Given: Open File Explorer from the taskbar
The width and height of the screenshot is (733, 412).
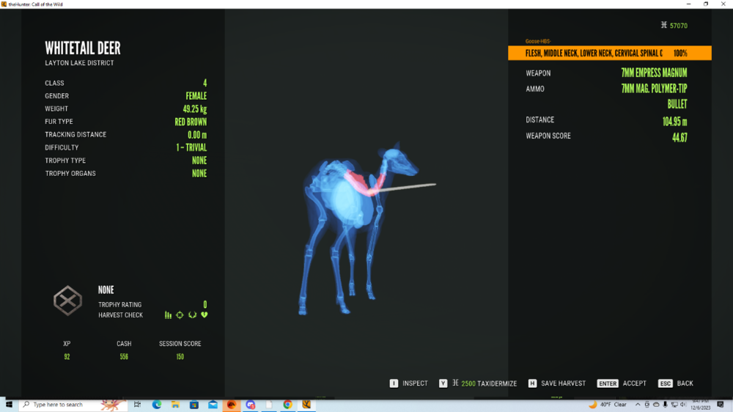Looking at the screenshot, I should pyautogui.click(x=175, y=405).
